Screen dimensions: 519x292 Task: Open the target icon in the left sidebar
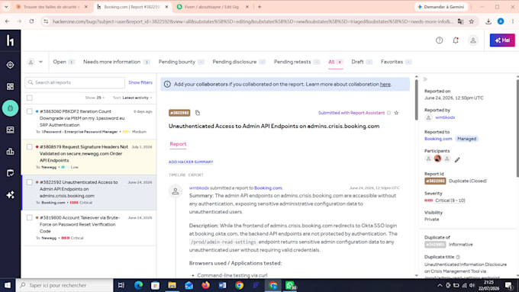click(x=10, y=65)
